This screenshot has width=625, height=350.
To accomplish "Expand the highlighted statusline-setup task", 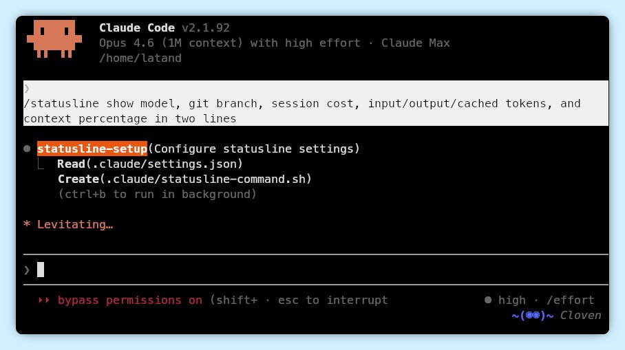I will [92, 149].
